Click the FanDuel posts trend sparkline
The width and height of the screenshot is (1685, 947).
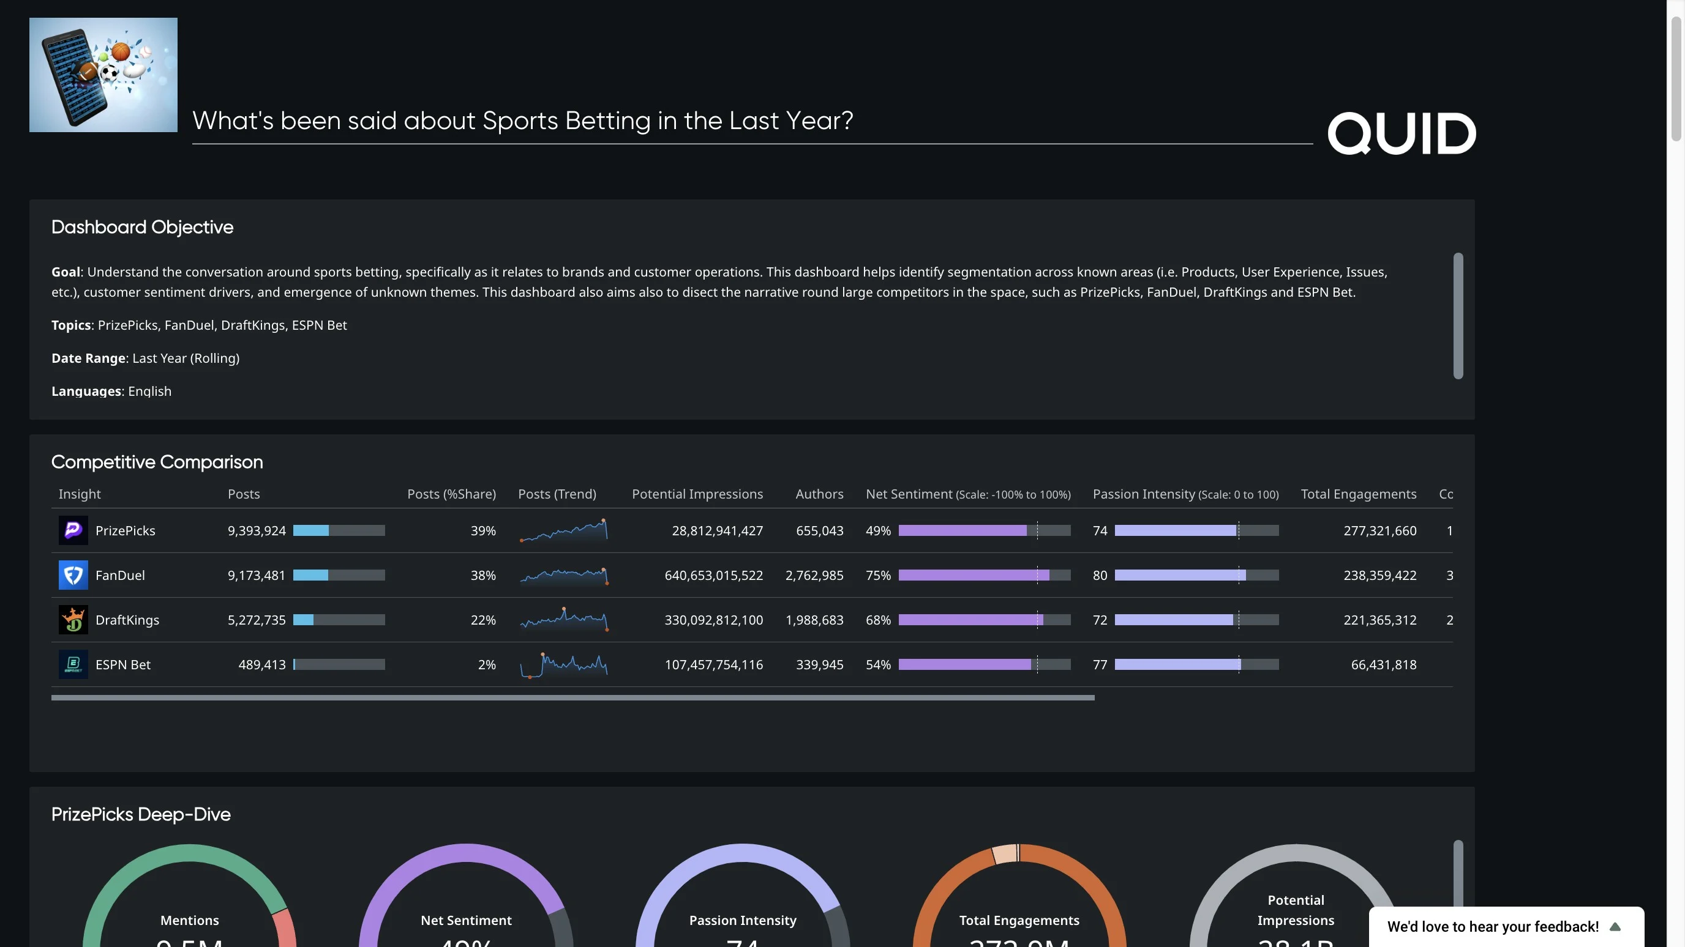[x=564, y=575]
